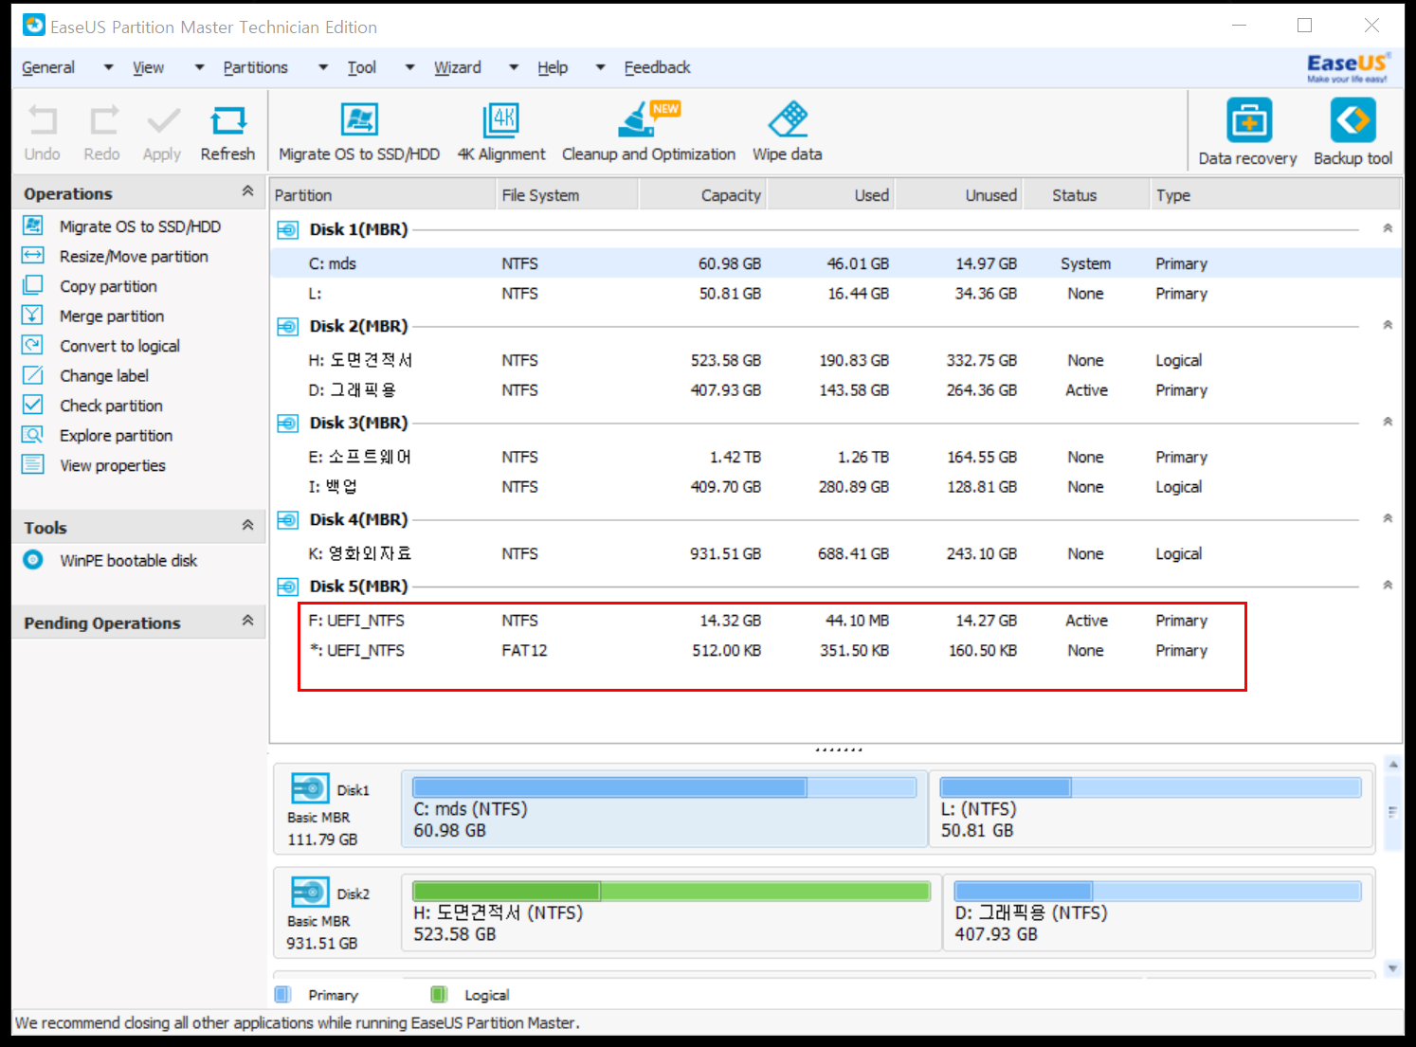Click the EaseUS logo
Screen dimensions: 1416x1047
(x=1348, y=67)
